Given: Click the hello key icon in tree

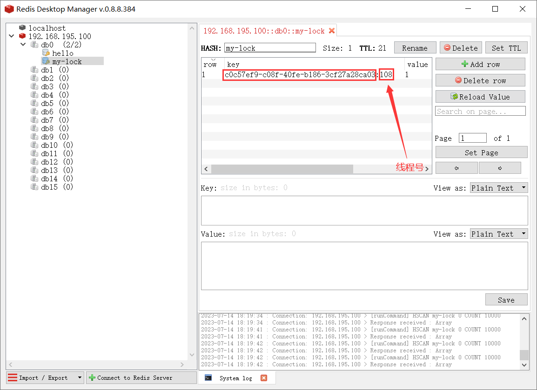Looking at the screenshot, I should pos(46,53).
